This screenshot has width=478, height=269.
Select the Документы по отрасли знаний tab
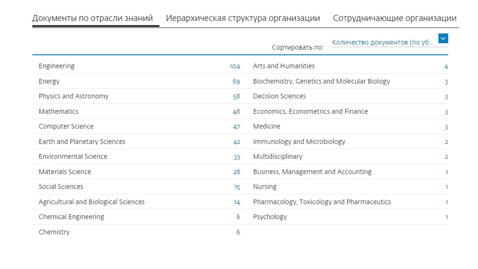point(93,18)
